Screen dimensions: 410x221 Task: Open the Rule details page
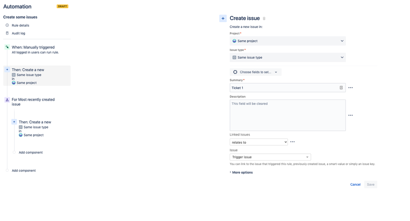[21, 25]
